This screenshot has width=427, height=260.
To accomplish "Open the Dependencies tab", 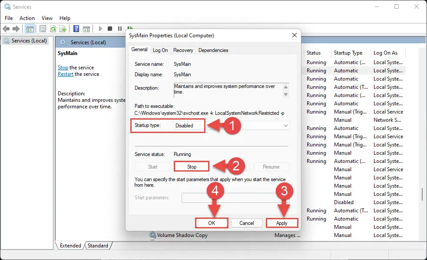I will [213, 50].
